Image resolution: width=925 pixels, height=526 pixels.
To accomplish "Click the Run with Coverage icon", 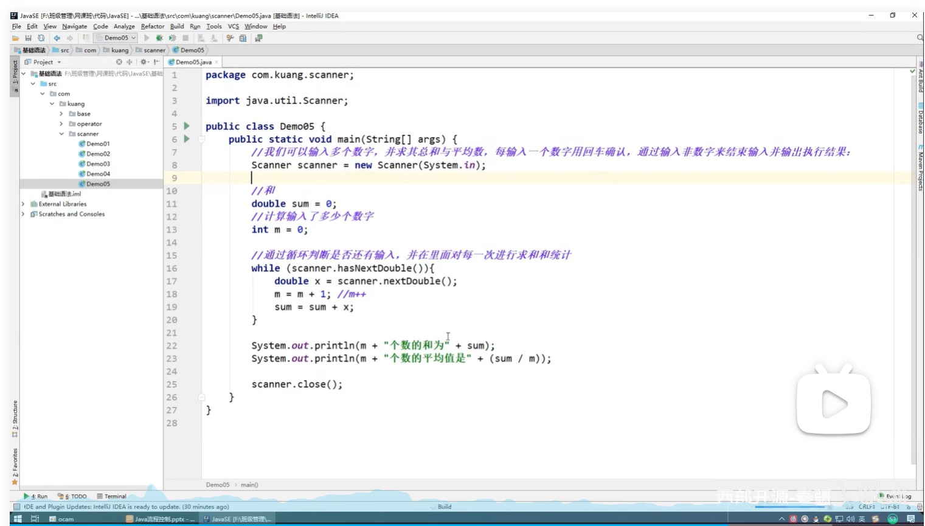I will click(x=172, y=38).
